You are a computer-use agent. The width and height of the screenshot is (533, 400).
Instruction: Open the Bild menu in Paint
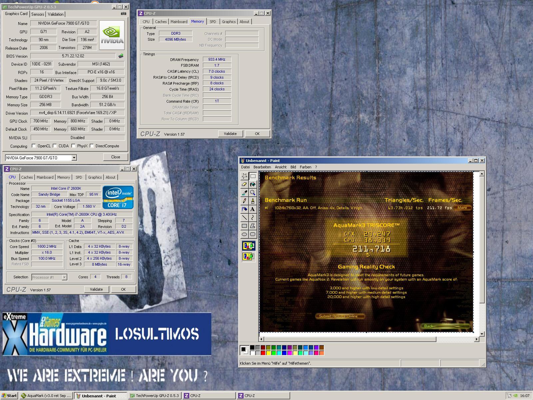[293, 167]
